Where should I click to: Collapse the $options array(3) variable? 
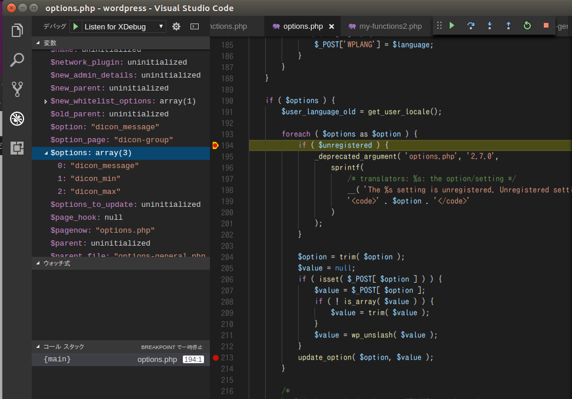click(x=46, y=153)
